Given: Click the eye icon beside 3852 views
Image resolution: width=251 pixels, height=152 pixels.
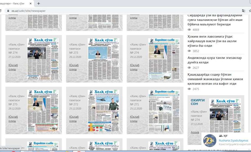Looking at the screenshot, I should [x=189, y=51].
